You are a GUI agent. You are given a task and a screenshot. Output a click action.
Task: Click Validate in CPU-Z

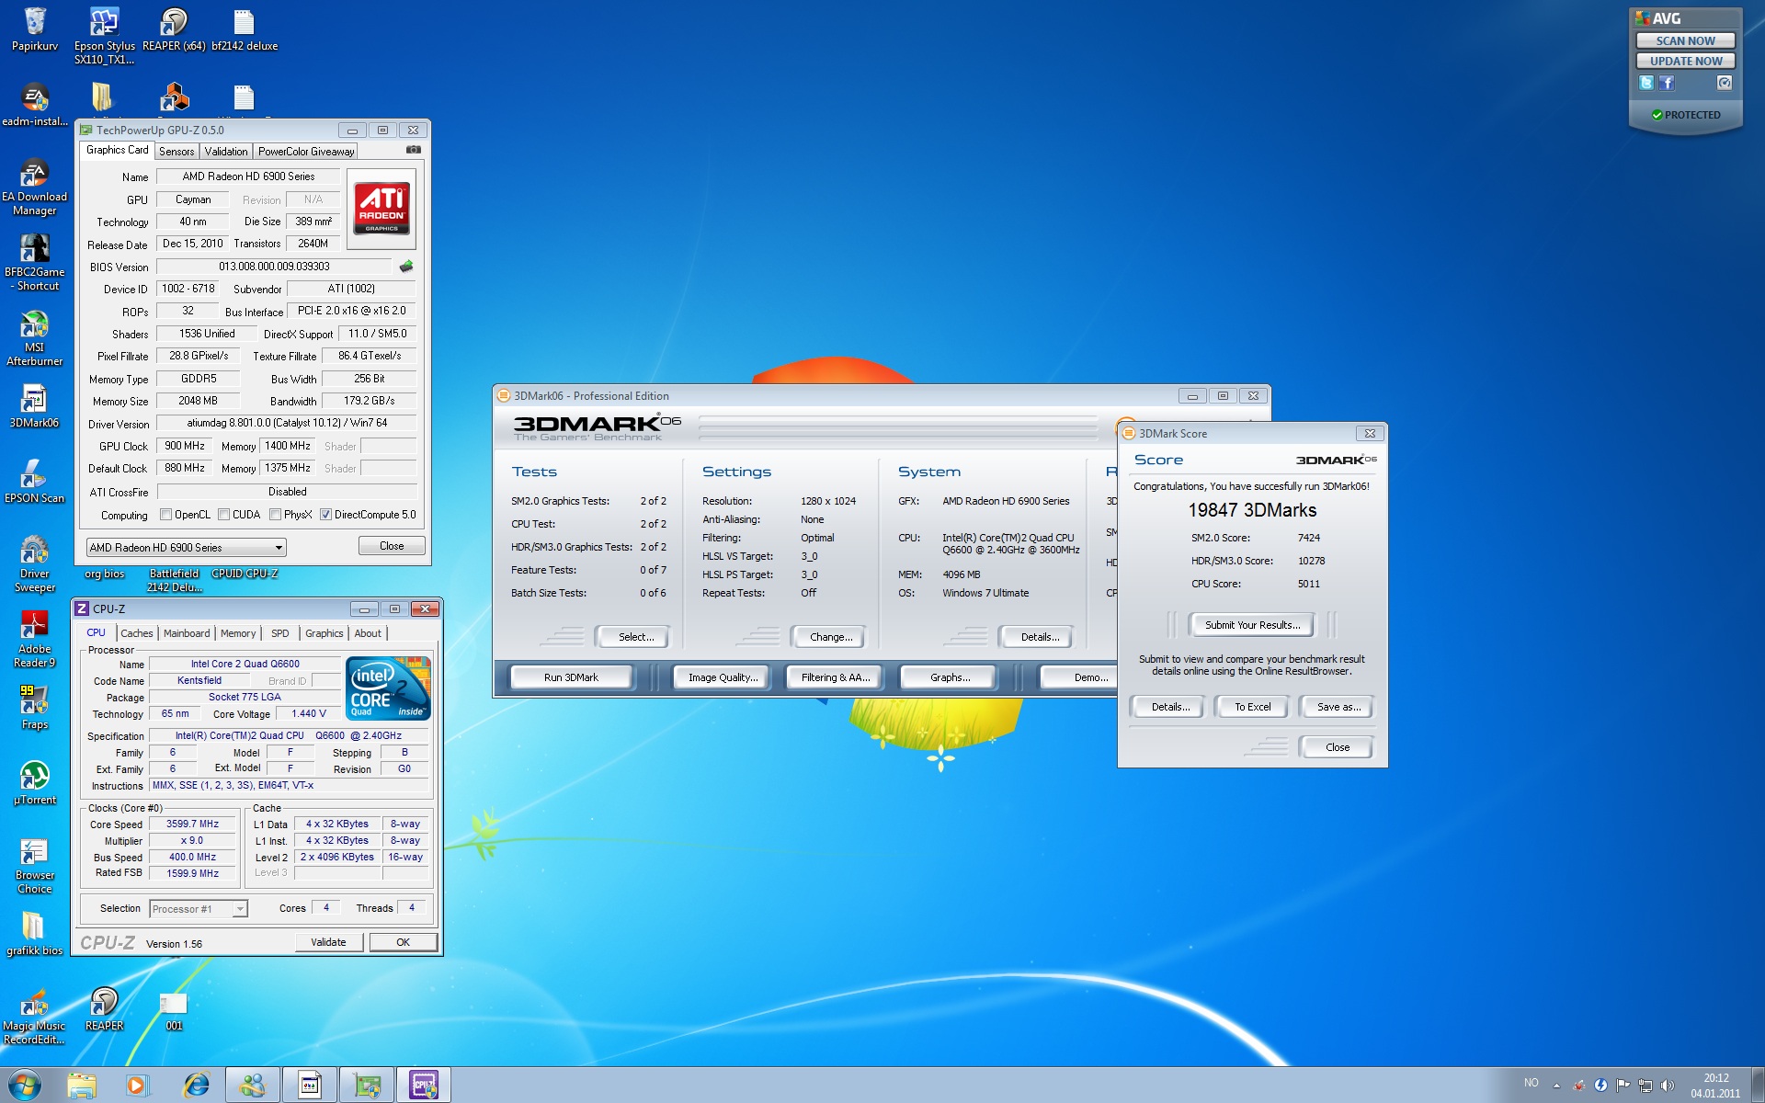pos(328,942)
